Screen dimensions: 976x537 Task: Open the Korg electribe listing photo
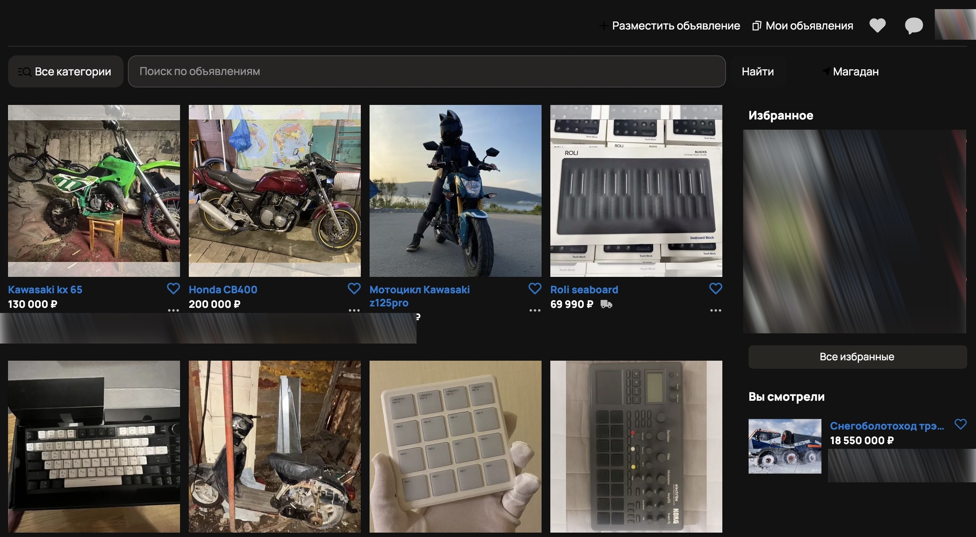[636, 446]
